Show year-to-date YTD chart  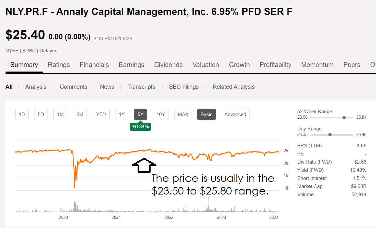point(101,114)
